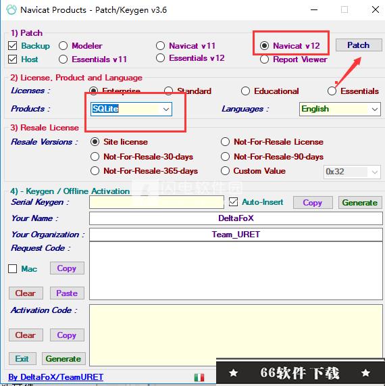Toggle the Host checkbox
Viewport: 385px width, 386px height.
pyautogui.click(x=13, y=59)
